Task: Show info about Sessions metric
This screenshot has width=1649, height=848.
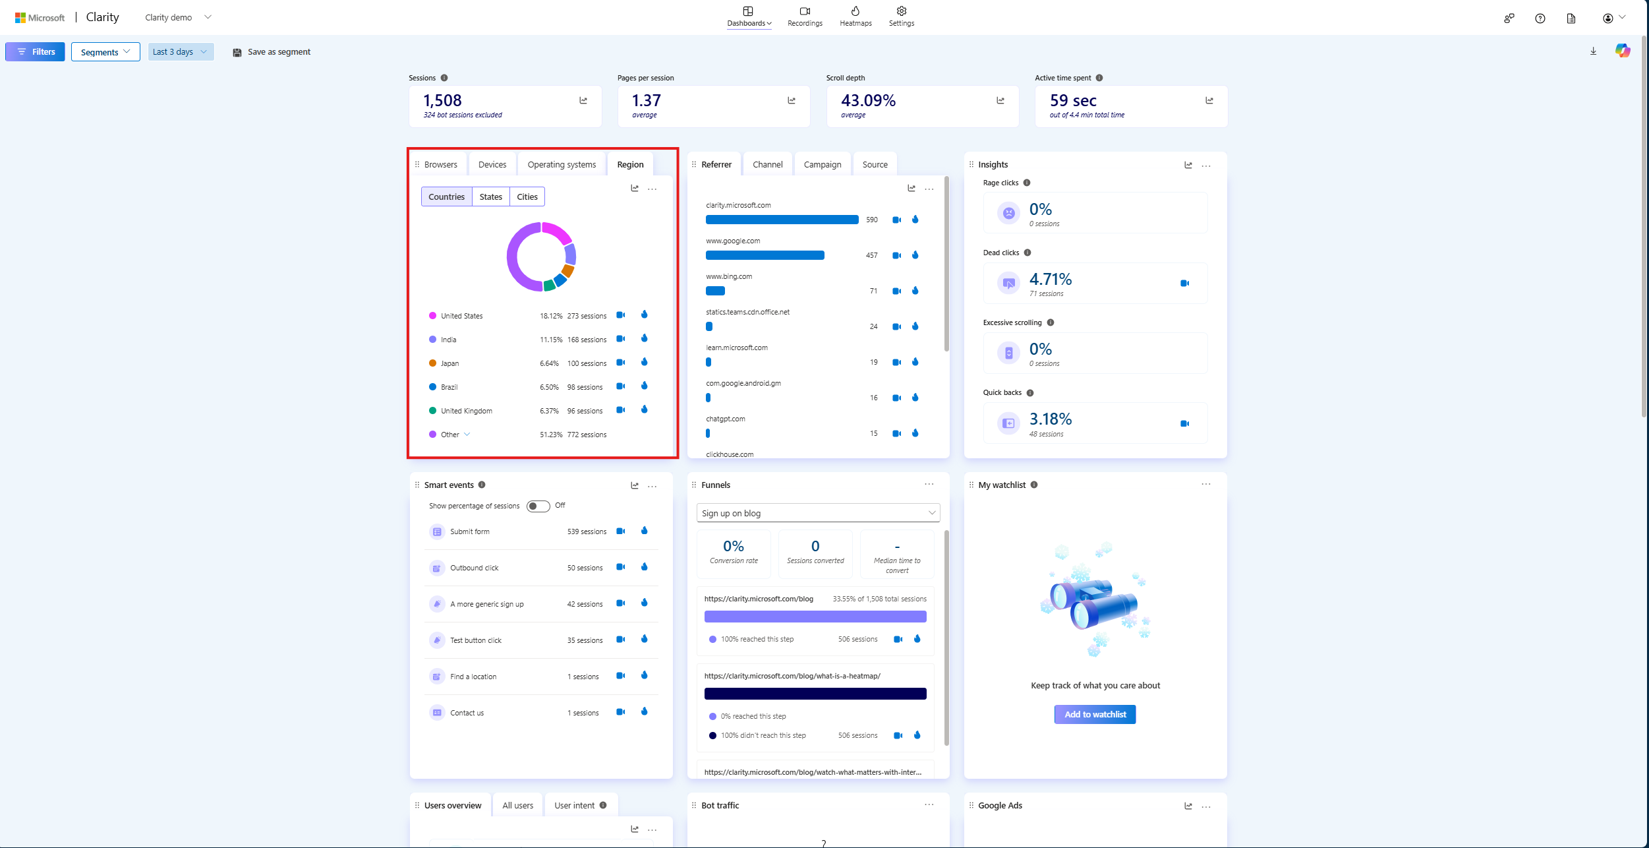Action: [444, 78]
